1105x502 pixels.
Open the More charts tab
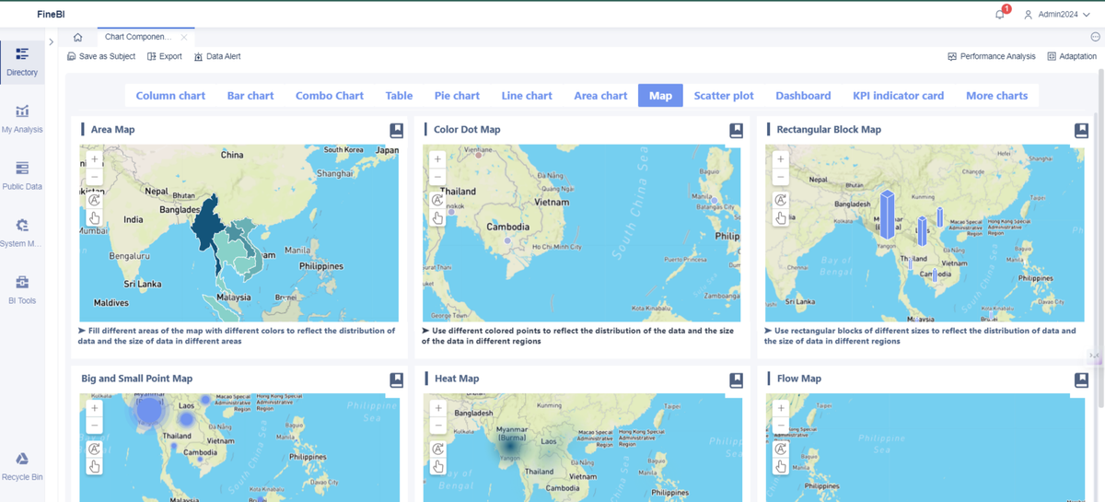pyautogui.click(x=996, y=96)
